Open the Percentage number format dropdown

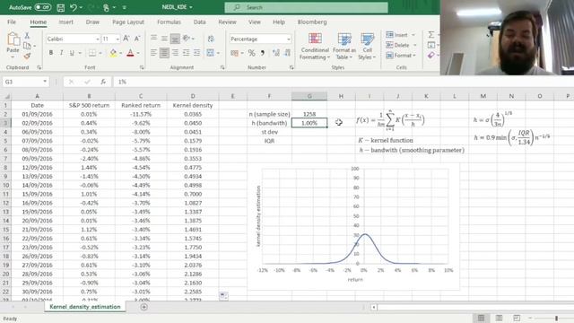click(x=289, y=39)
